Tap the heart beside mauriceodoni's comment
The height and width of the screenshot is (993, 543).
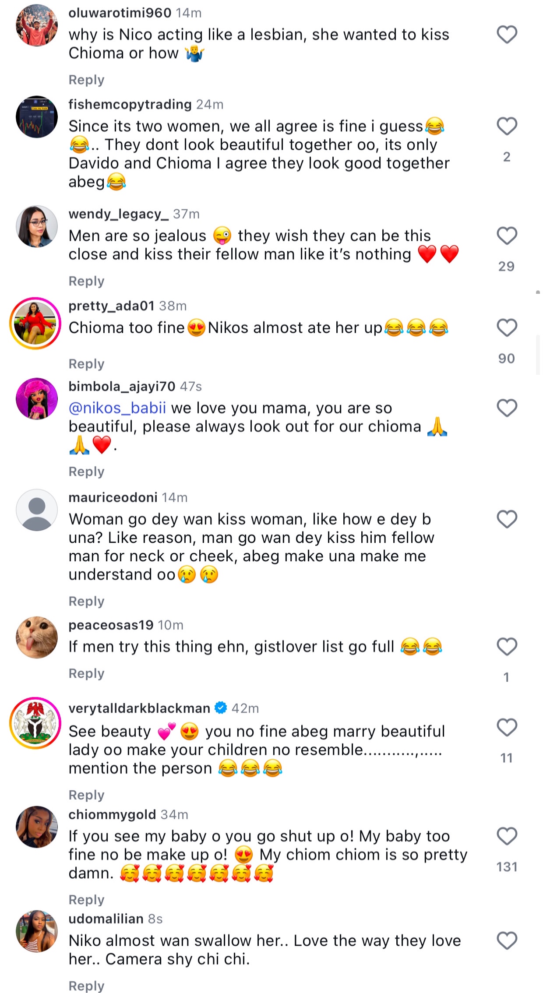(507, 519)
